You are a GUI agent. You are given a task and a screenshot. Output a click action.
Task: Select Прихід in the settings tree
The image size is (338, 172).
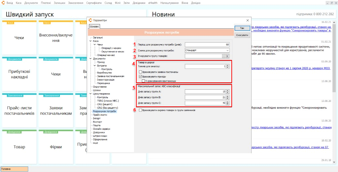coord(101,62)
